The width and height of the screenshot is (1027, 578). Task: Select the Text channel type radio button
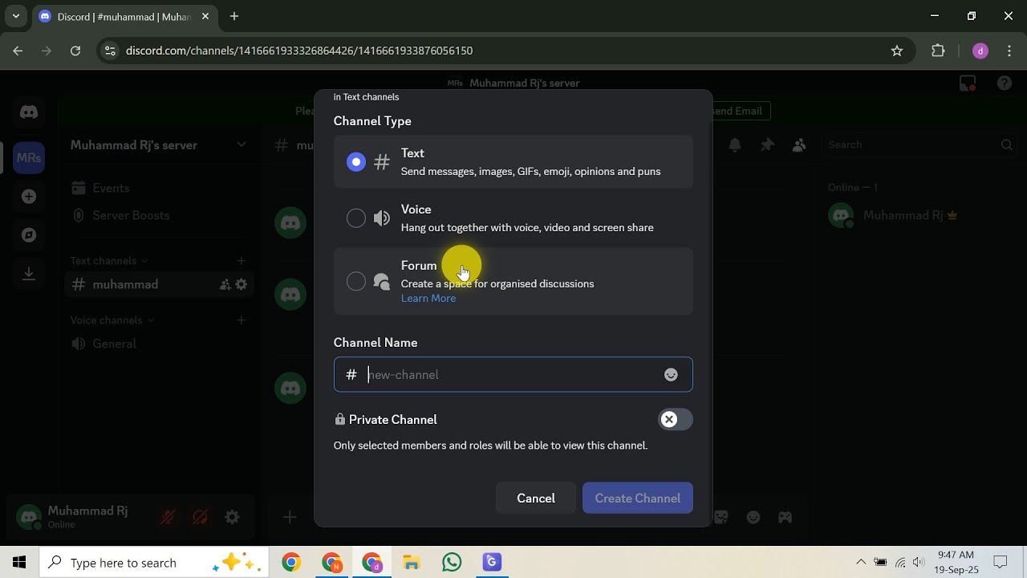click(356, 162)
